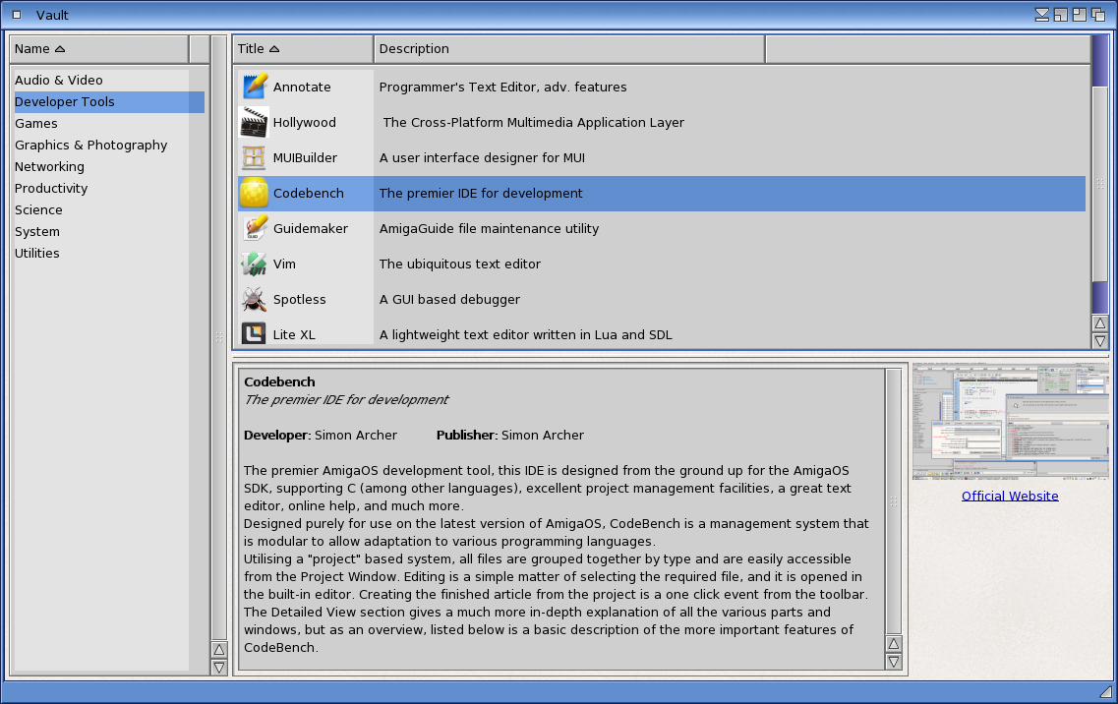Select the Graphics & Photography category

[91, 146]
